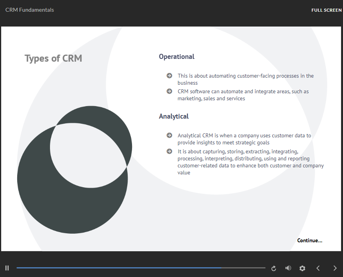This screenshot has width=343, height=277.
Task: Click arrow bullet beside 'This is about automating'
Action: click(169, 76)
